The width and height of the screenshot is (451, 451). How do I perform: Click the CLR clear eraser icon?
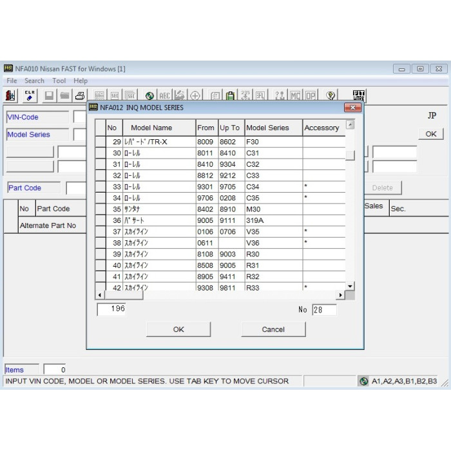click(30, 95)
